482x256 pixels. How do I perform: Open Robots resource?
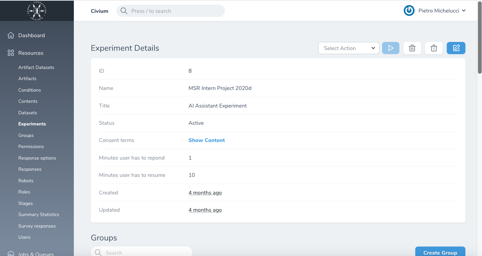click(x=26, y=181)
